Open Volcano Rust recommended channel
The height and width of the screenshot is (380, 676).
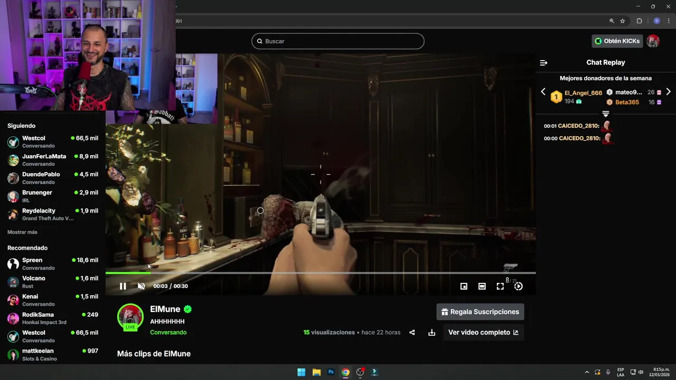[x=53, y=282]
